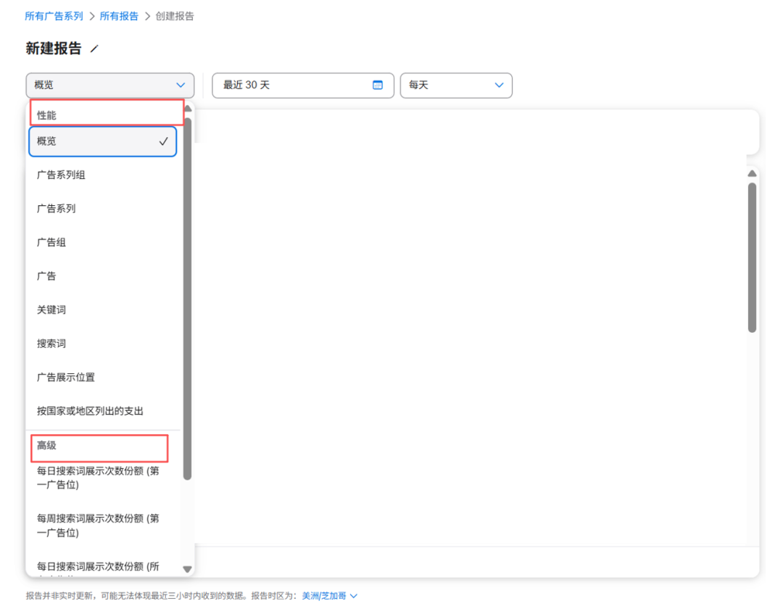Click the main panel scrollbar thumb
Image resolution: width=783 pixels, height=606 pixels.
point(752,257)
